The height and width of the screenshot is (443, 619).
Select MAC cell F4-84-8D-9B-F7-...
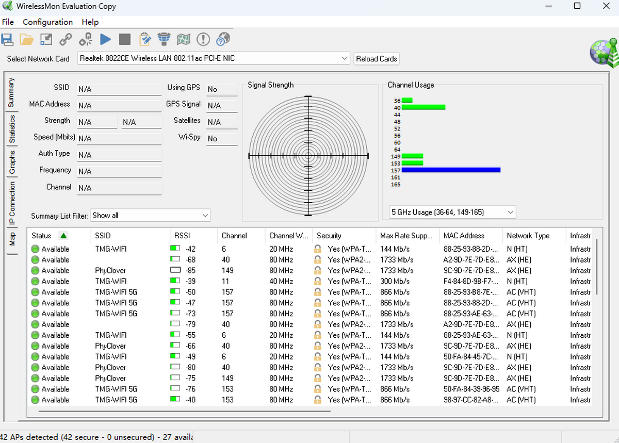470,281
